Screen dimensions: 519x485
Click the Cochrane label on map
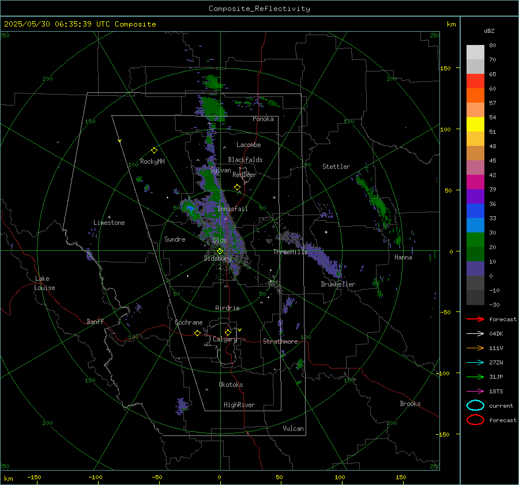point(189,322)
